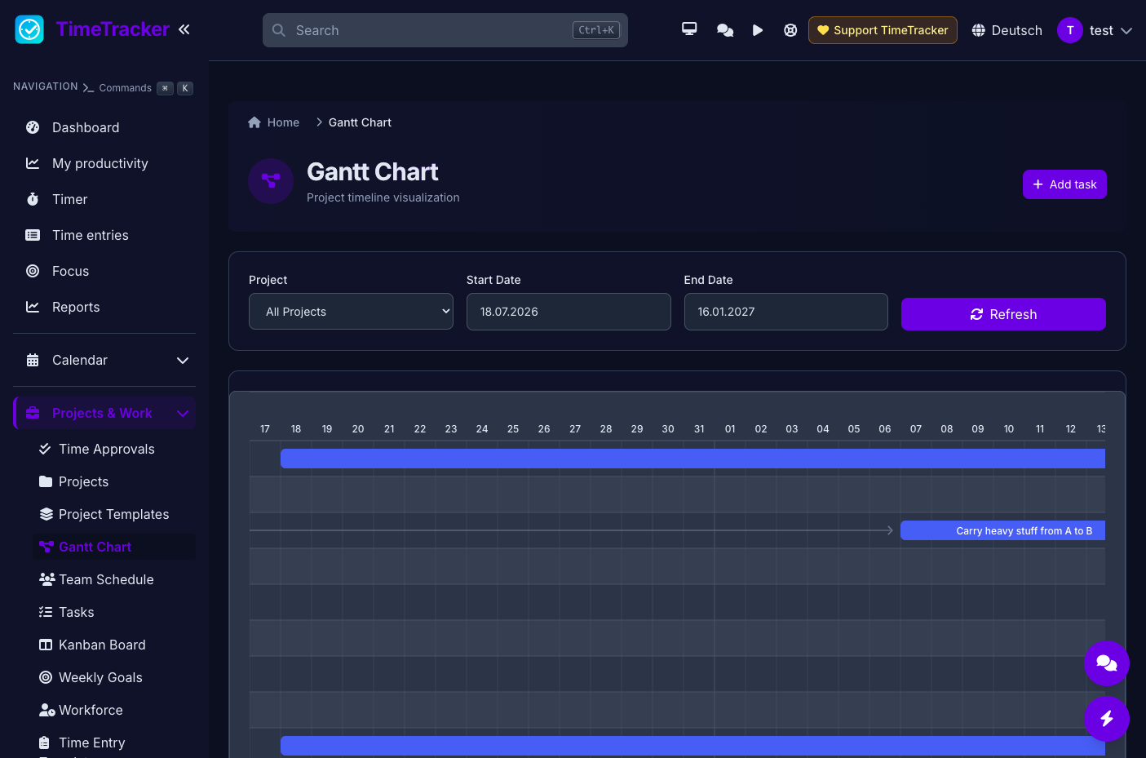Open Workforce
The image size is (1146, 758).
114,710
